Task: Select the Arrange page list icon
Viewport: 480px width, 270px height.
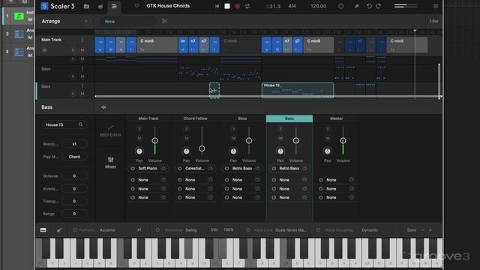Action: pos(114,7)
